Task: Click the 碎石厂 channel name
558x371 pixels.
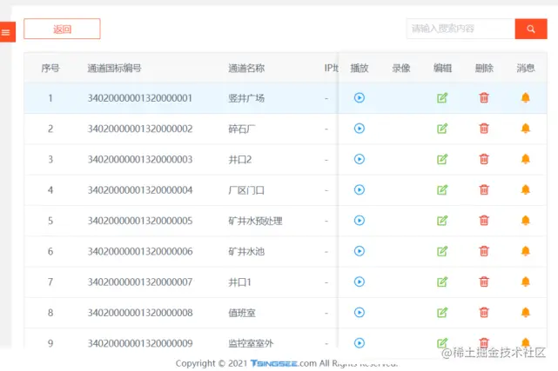Action: click(242, 129)
